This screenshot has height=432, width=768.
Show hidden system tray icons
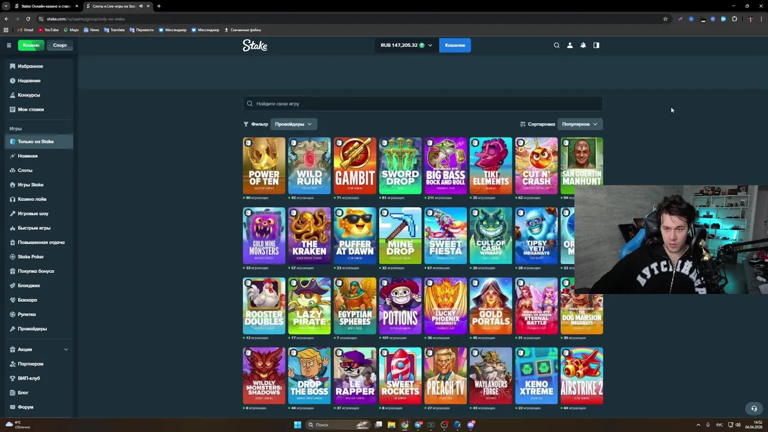pyautogui.click(x=698, y=425)
